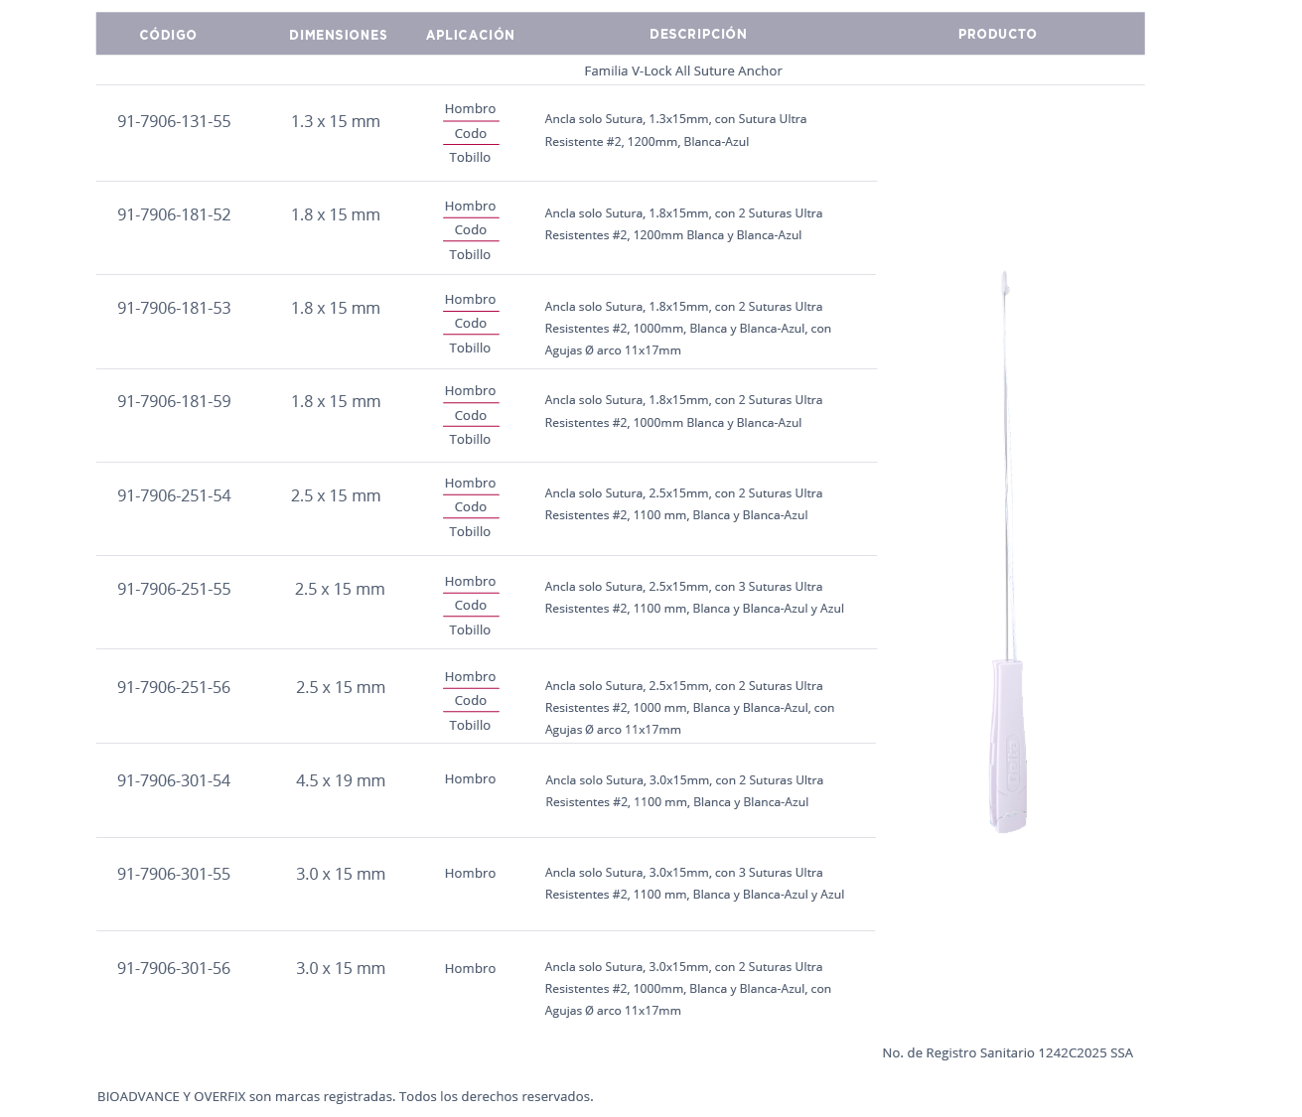Image resolution: width=1302 pixels, height=1117 pixels.
Task: Click product code 91-7906-251-56
Action: [174, 687]
